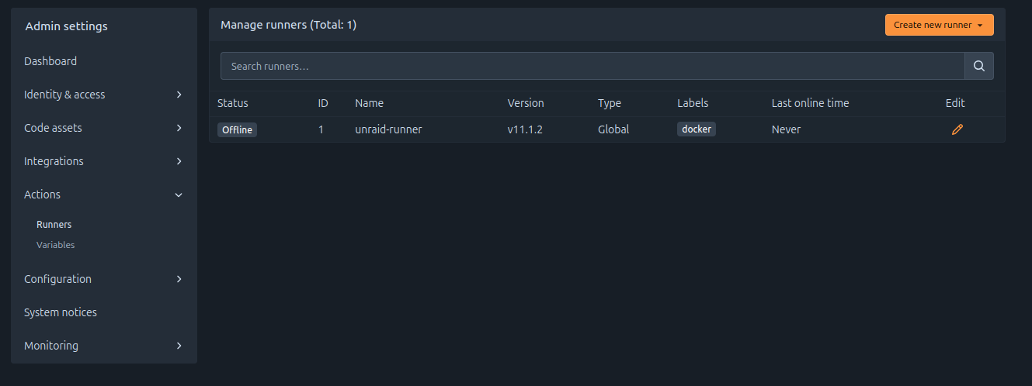Click the unraid-runner name cell
The height and width of the screenshot is (386, 1032).
coord(388,129)
